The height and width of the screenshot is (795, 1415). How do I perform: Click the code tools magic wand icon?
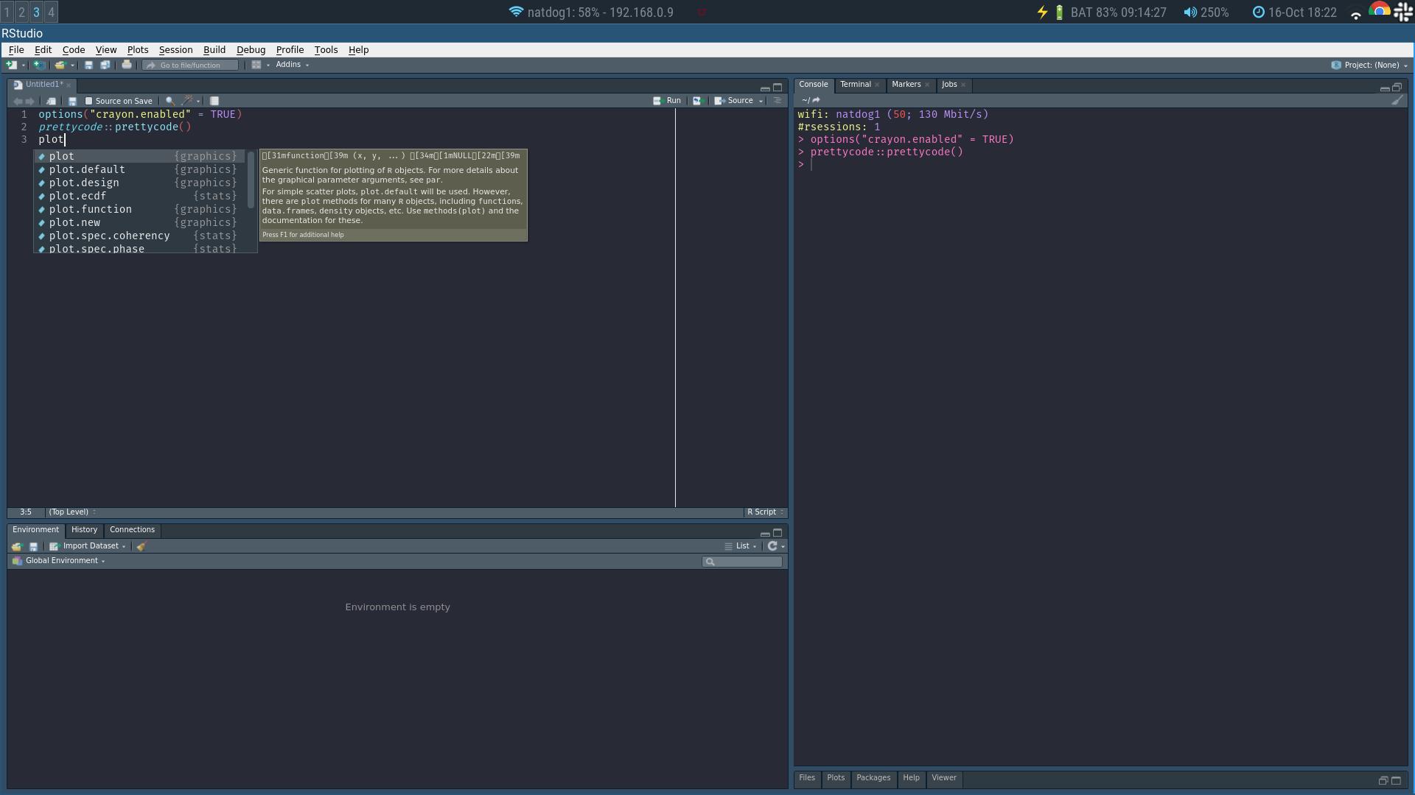(187, 101)
